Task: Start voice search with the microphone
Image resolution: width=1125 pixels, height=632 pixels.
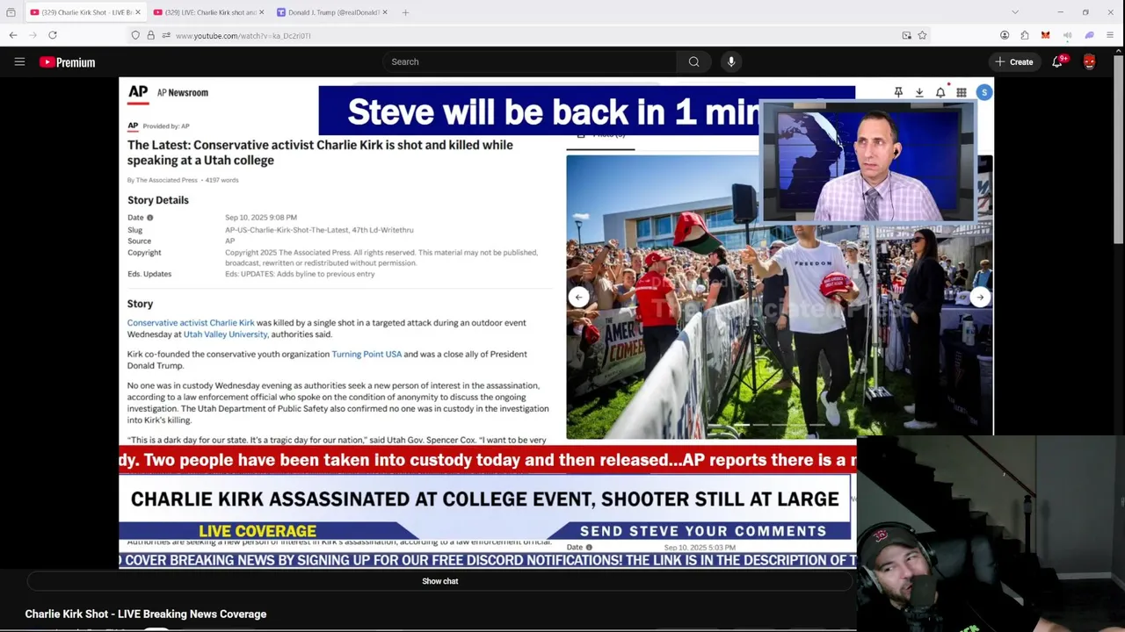Action: [x=731, y=61]
